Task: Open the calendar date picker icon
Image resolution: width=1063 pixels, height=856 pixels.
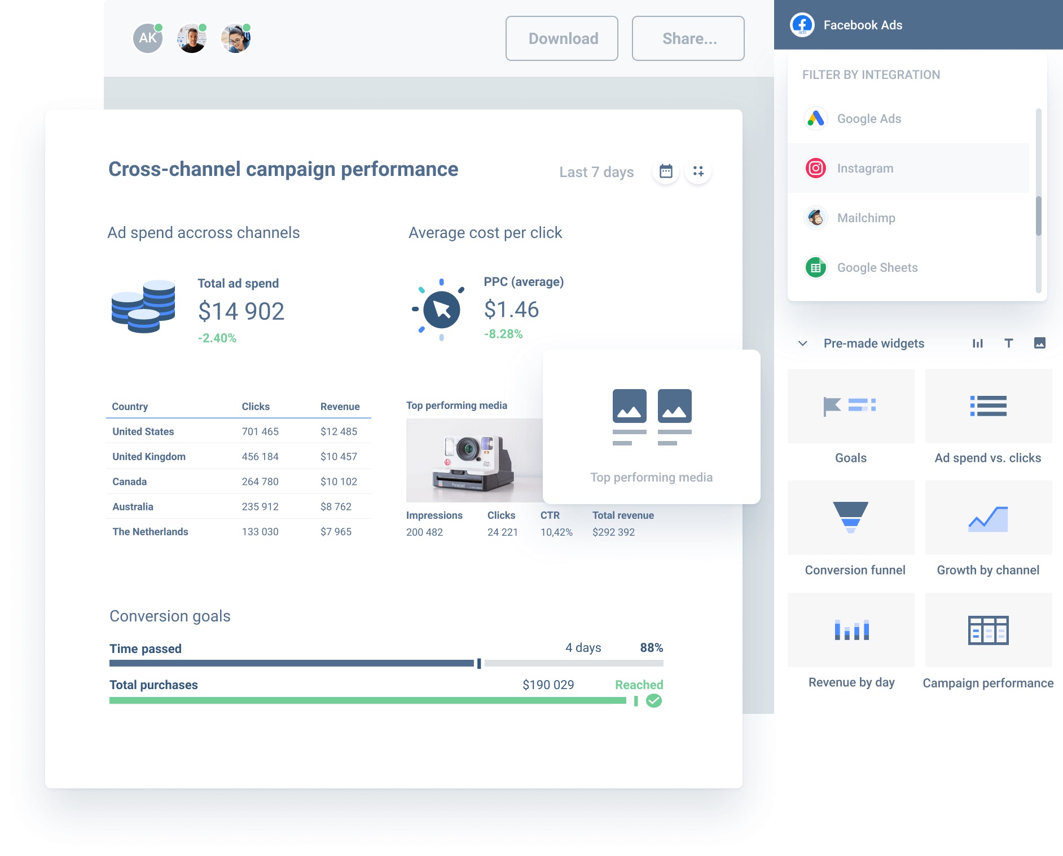Action: pyautogui.click(x=666, y=171)
